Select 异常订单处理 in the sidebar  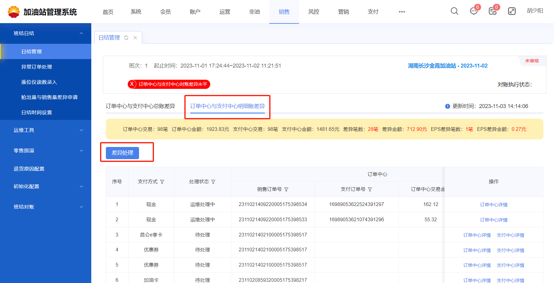coord(37,67)
